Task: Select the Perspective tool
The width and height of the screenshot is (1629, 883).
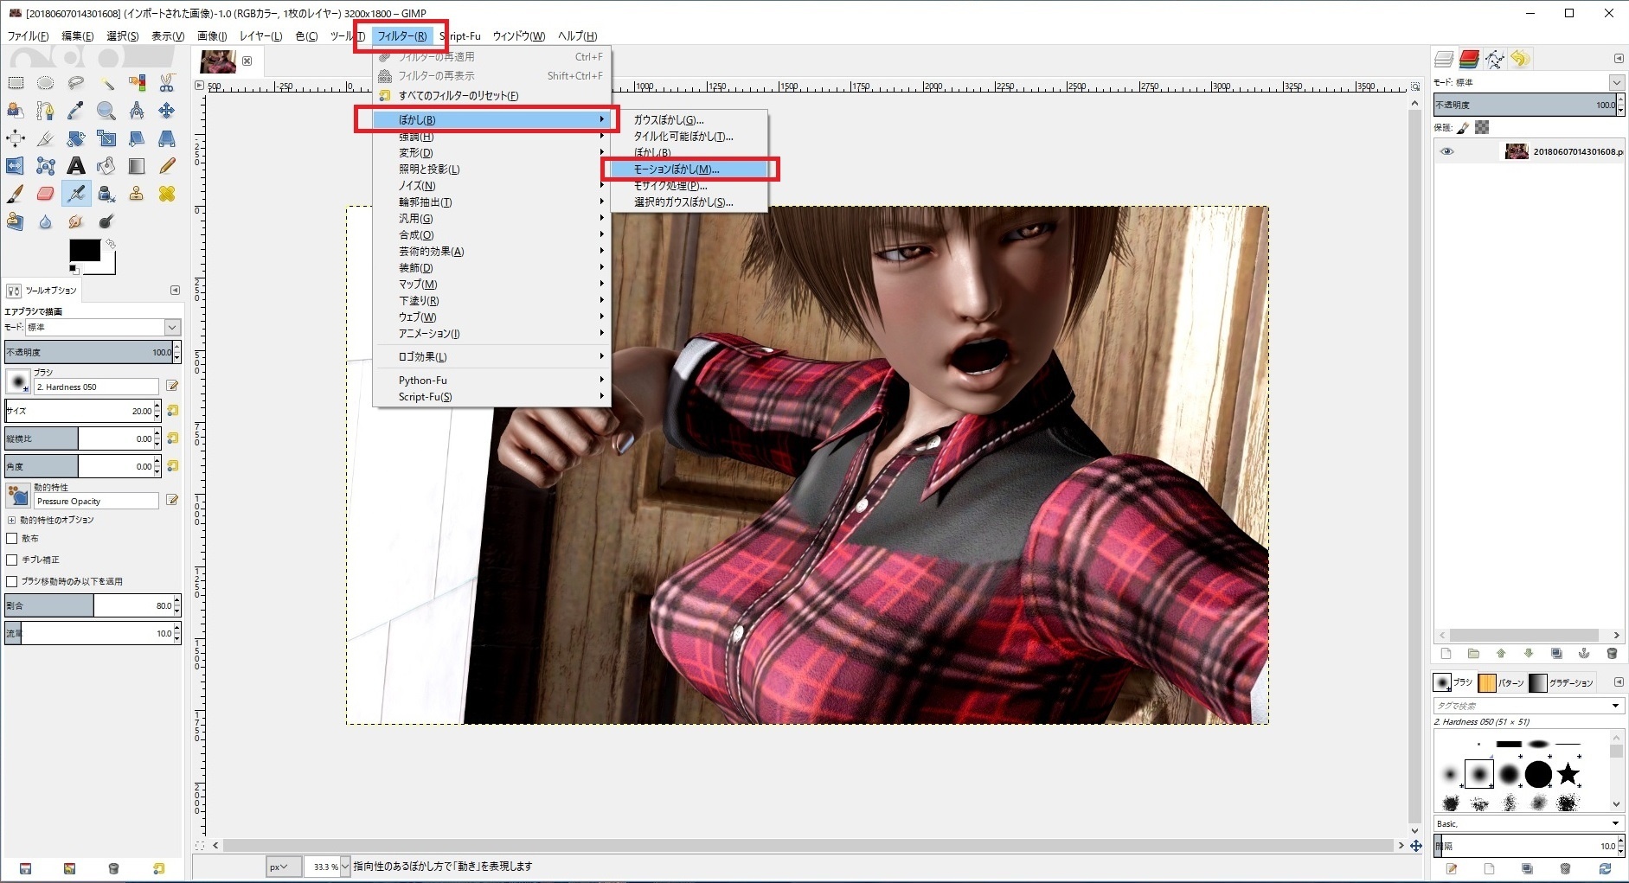Action: tap(167, 138)
